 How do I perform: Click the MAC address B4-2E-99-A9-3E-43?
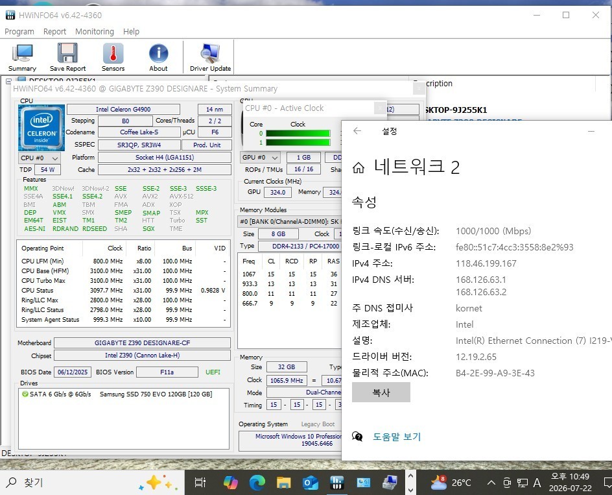[x=495, y=373]
